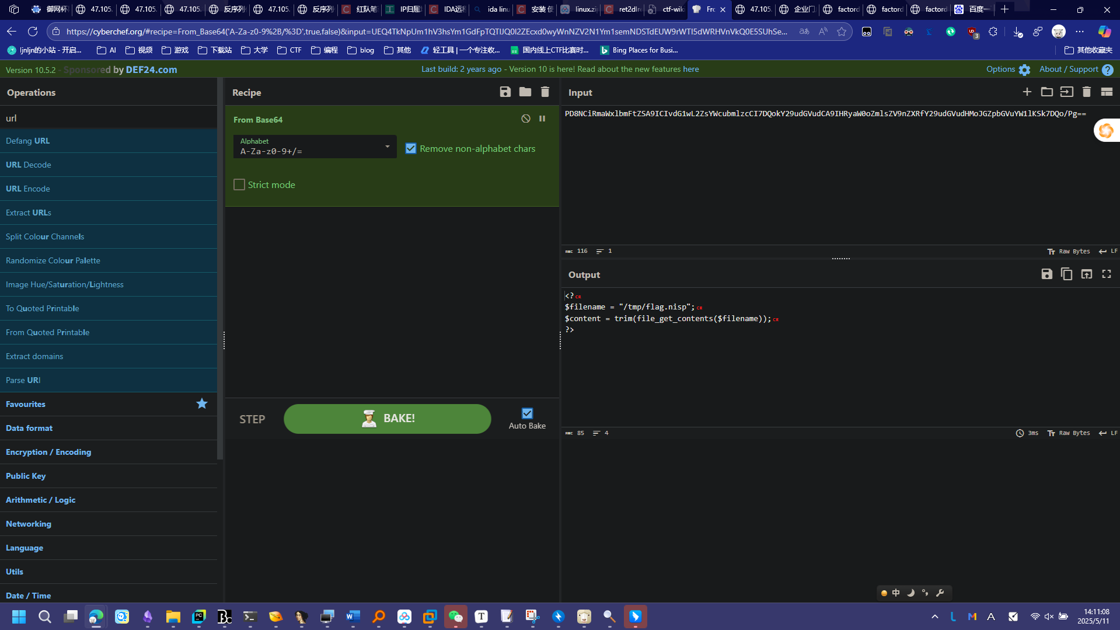Select the URL Encode operation
1120x630 pixels.
coord(109,189)
